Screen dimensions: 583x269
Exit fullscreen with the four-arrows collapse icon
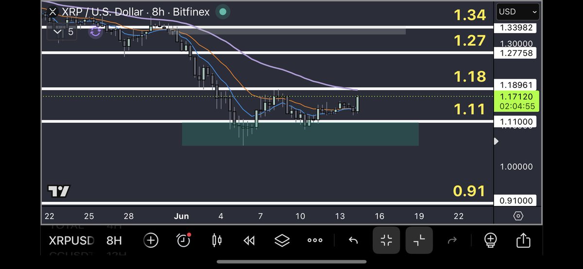coord(386,240)
